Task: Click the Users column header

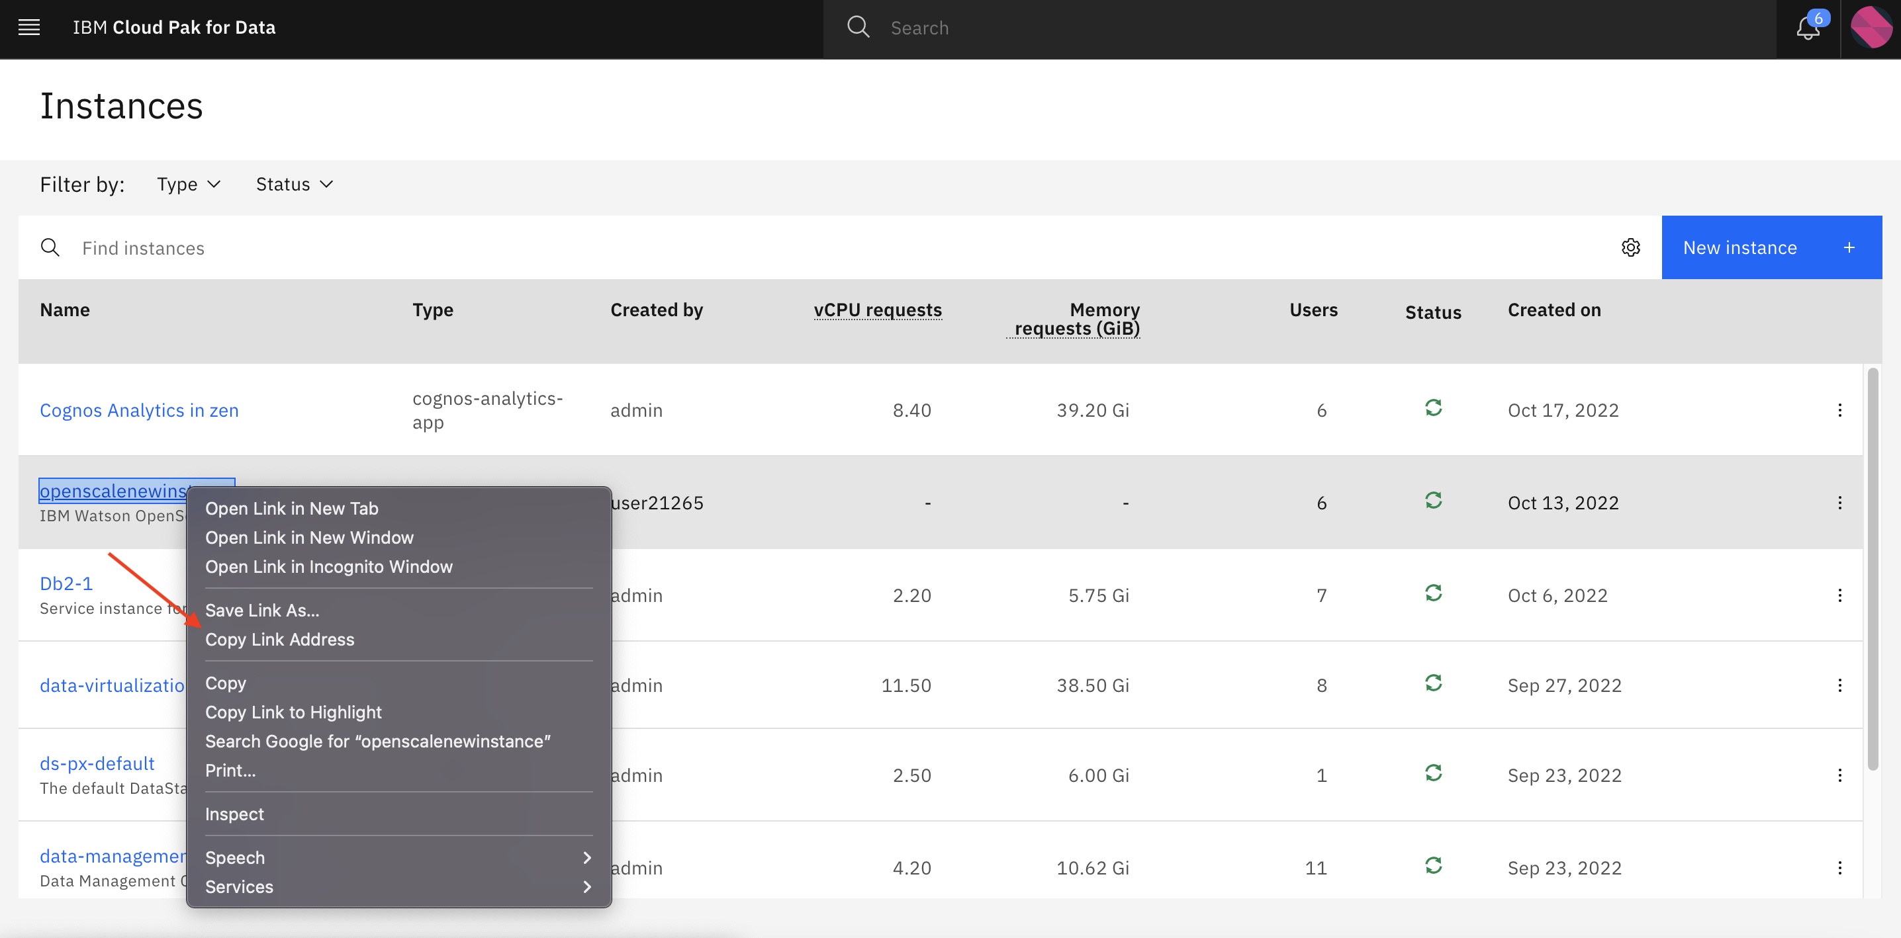Action: pyautogui.click(x=1314, y=310)
